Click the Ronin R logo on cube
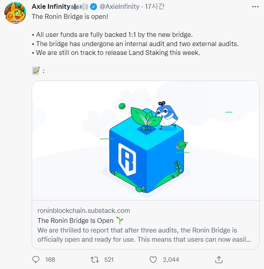Viewport: 264px width, 269px height. click(127, 160)
